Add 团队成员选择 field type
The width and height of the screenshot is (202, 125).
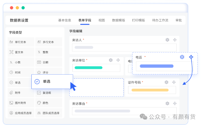tap(49, 113)
